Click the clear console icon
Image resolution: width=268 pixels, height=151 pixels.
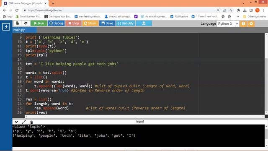click(31, 122)
